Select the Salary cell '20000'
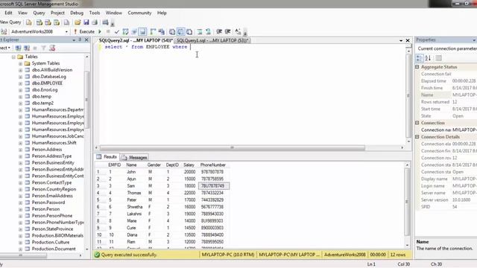This screenshot has height=268, width=477. pos(189,172)
